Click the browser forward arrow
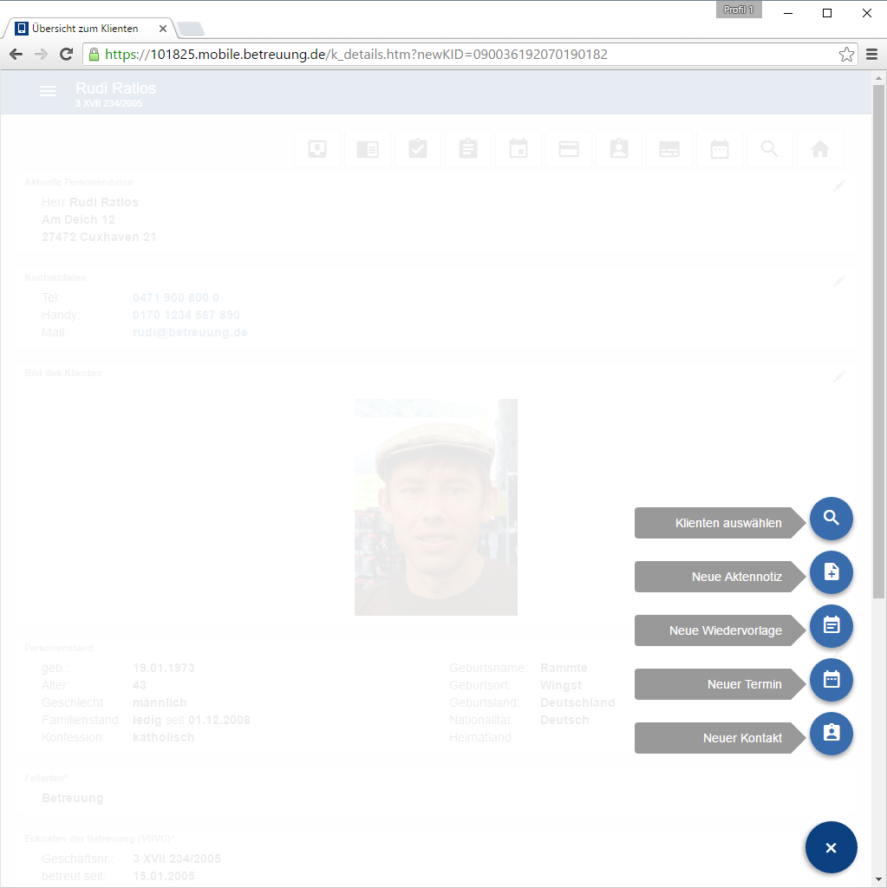 [41, 55]
